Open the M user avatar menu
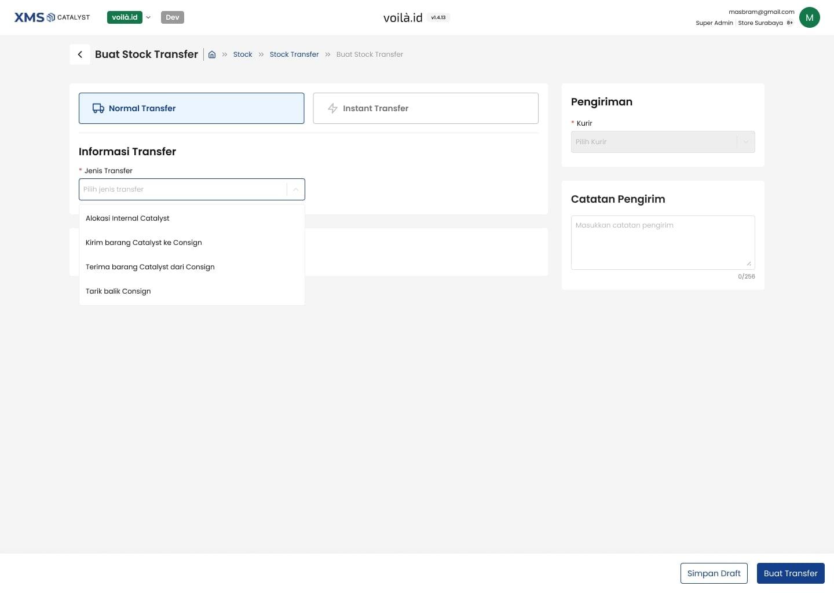Viewport: 834px width, 593px height. click(x=809, y=17)
